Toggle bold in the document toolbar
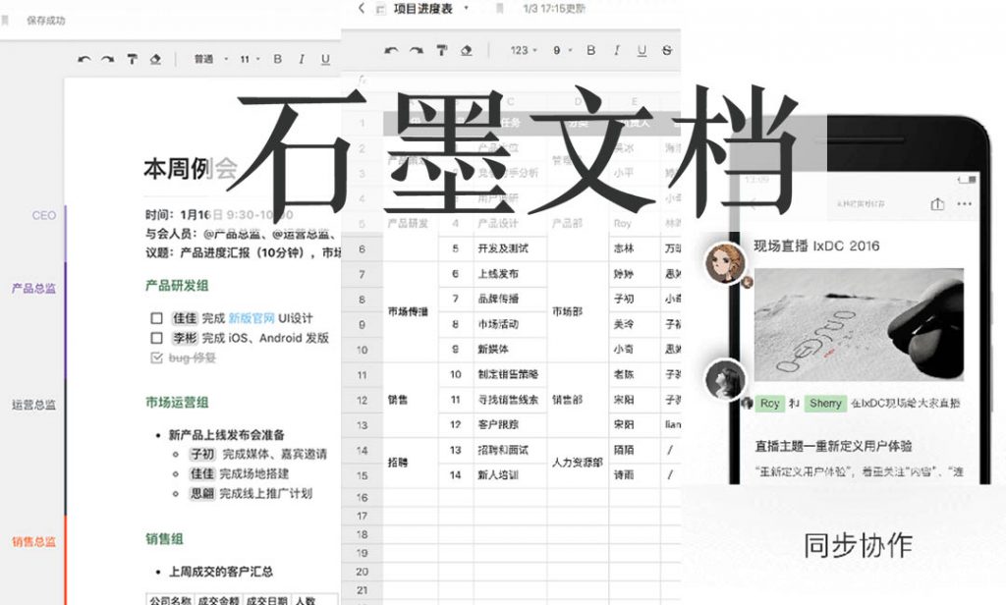This screenshot has width=1006, height=605. [278, 59]
